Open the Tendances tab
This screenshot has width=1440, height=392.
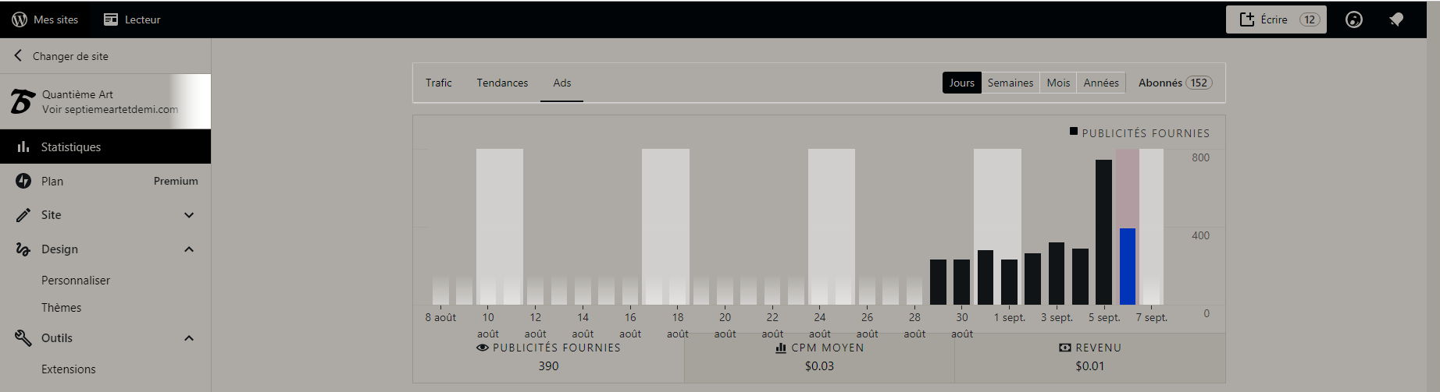(x=502, y=83)
